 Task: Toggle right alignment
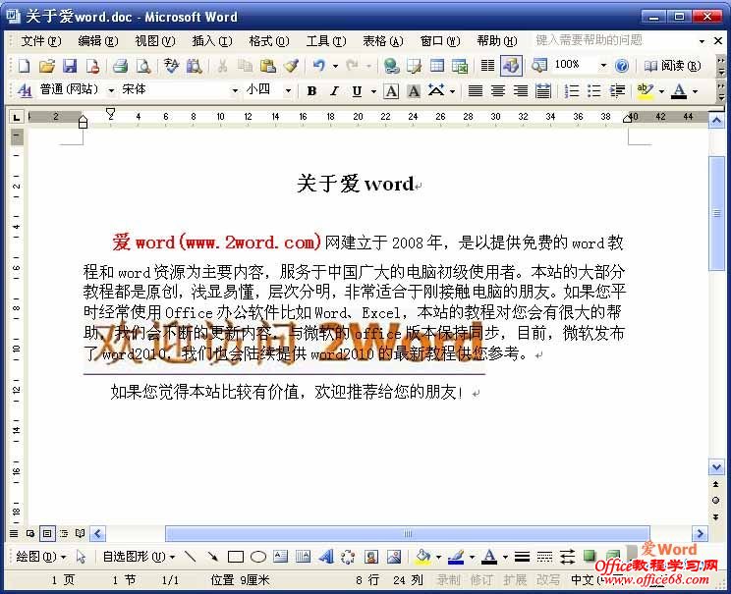[521, 91]
